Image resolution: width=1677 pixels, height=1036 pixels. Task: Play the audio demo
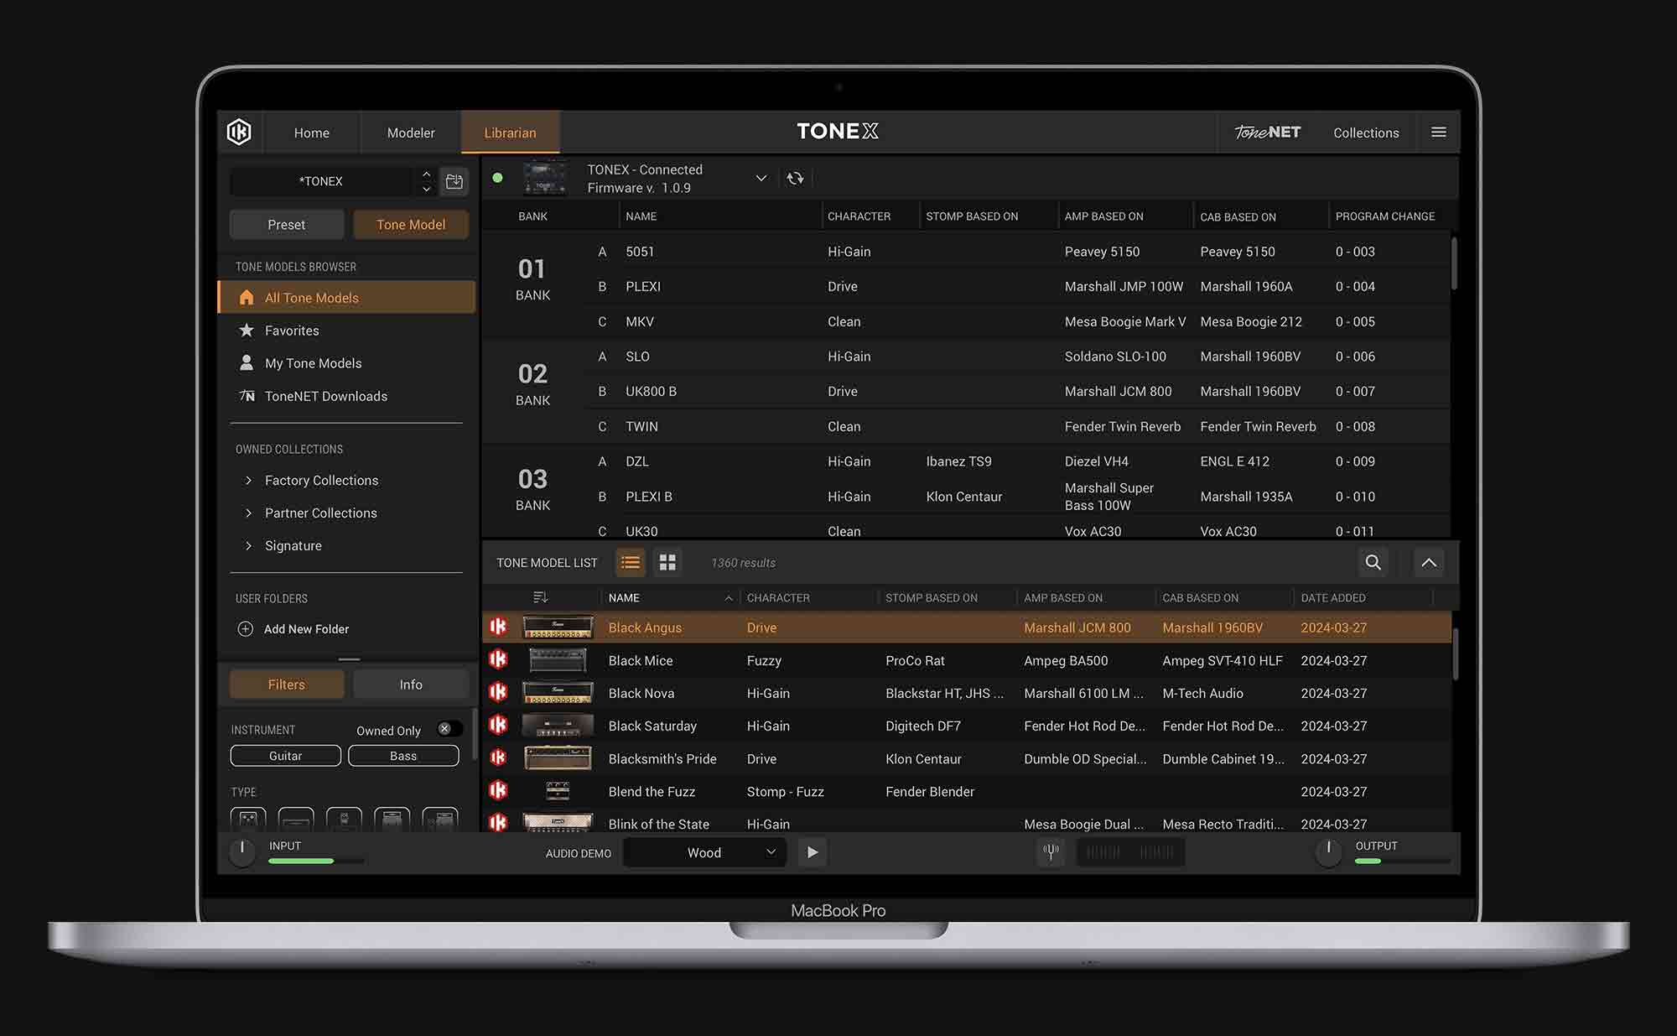tap(812, 852)
